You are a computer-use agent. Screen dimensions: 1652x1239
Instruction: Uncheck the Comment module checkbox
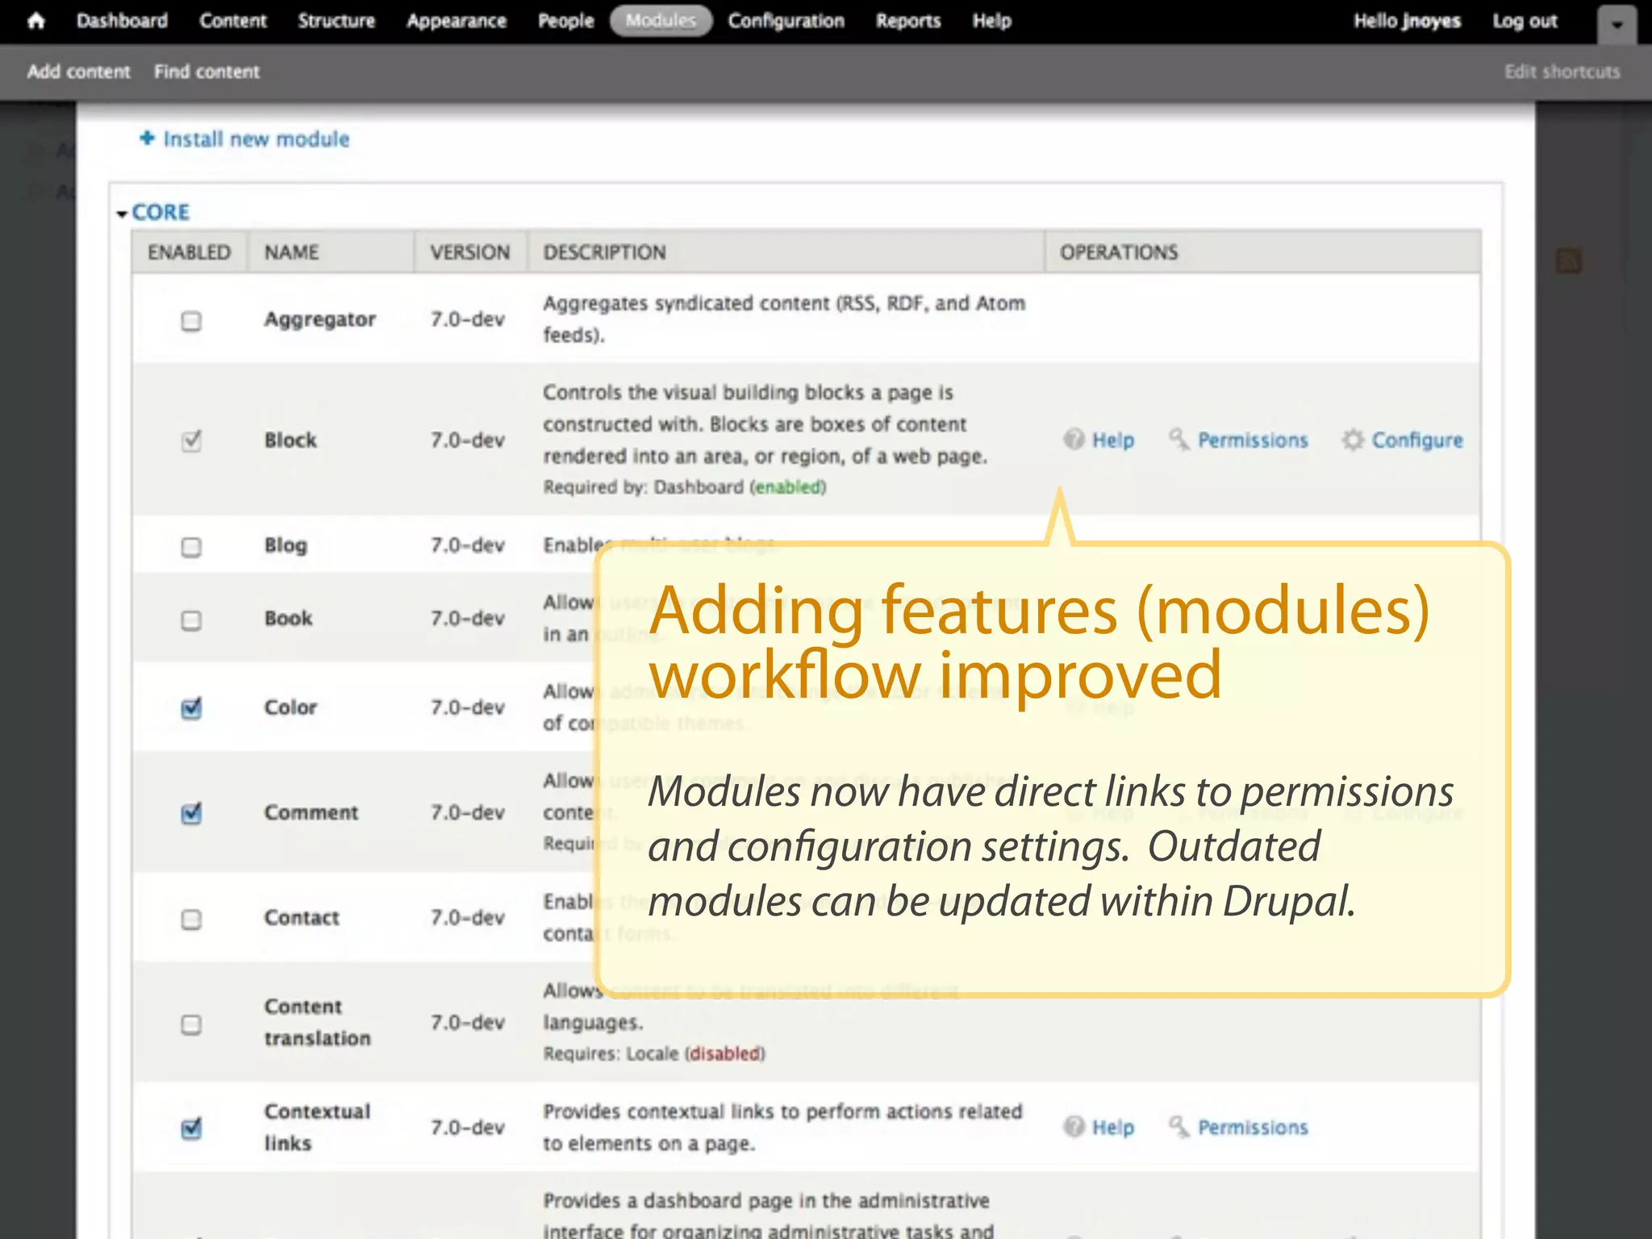click(x=191, y=813)
